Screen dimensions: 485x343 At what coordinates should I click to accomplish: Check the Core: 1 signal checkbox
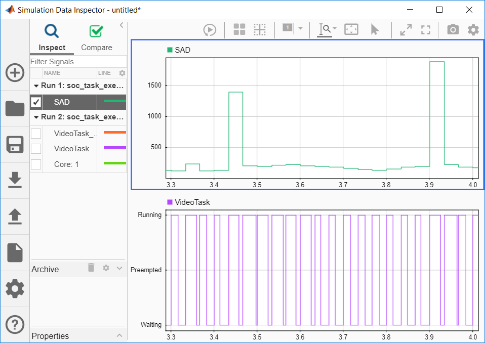[36, 164]
